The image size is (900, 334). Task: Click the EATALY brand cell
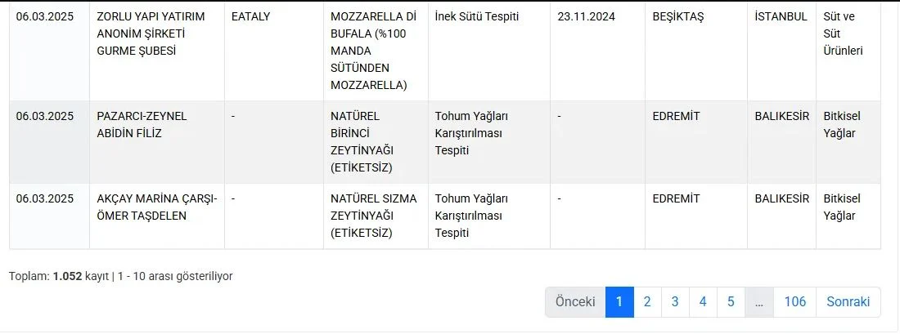(x=274, y=51)
